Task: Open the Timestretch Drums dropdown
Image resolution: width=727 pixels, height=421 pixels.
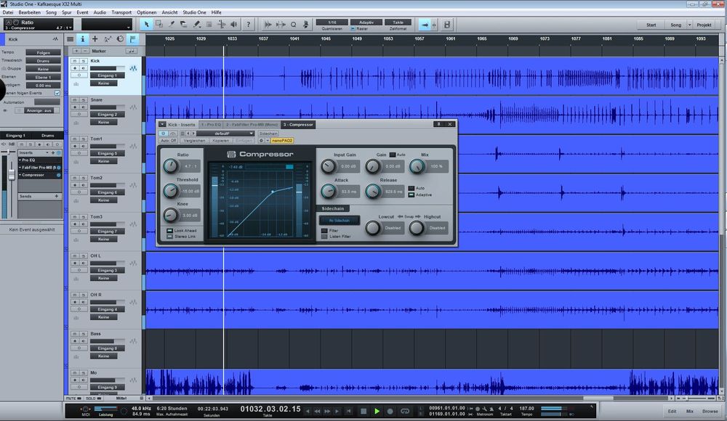Action: tap(44, 60)
